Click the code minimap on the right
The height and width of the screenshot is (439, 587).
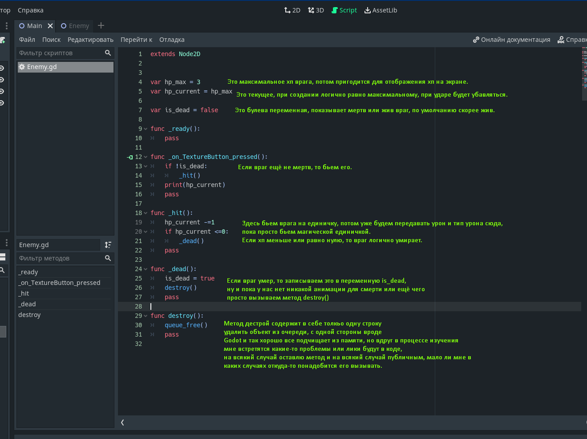coord(584,73)
